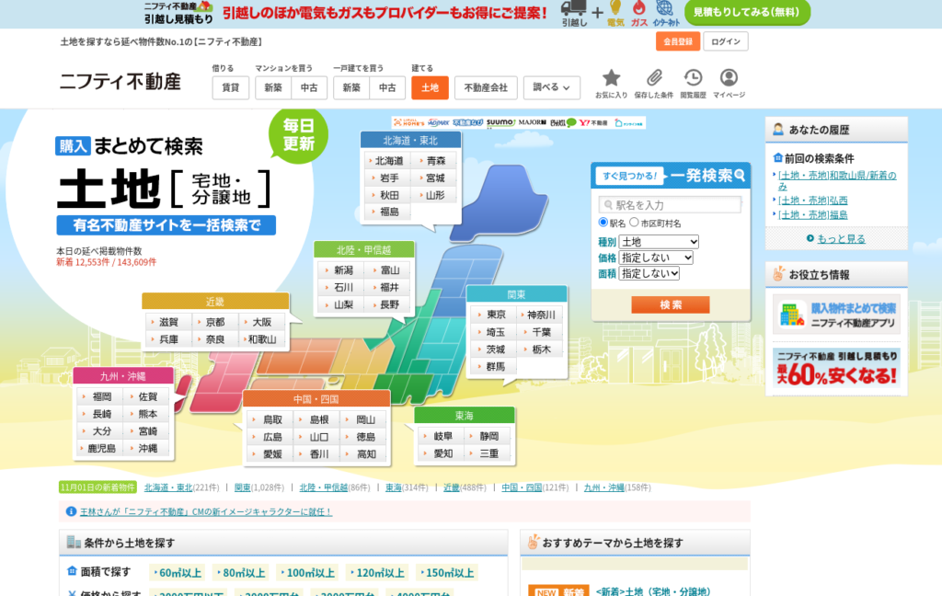This screenshot has height=596, width=942.
Task: Choose 熊本 in the 九州・沖縄 box
Action: tap(147, 414)
